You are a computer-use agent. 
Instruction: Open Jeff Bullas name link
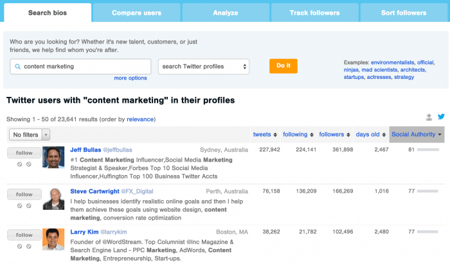pyautogui.click(x=85, y=150)
